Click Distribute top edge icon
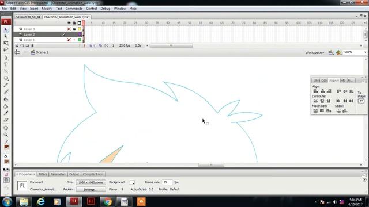The width and height of the screenshot is (369, 207). pos(315,101)
